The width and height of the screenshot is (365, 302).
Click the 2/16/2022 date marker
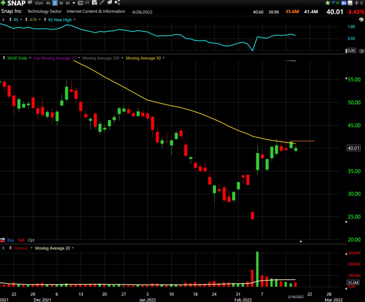[x=296, y=297]
